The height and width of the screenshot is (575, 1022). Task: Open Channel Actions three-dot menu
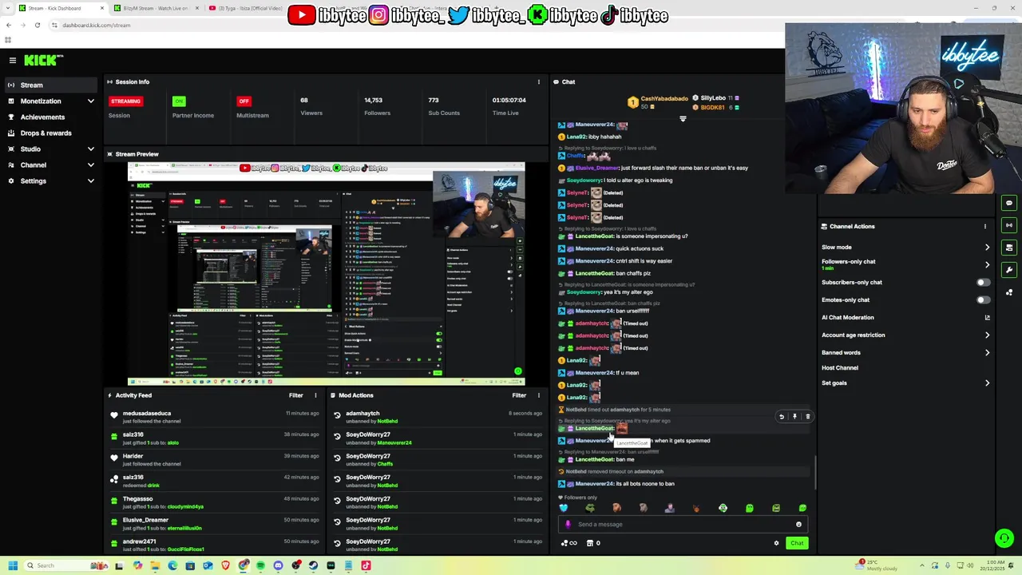(x=985, y=226)
